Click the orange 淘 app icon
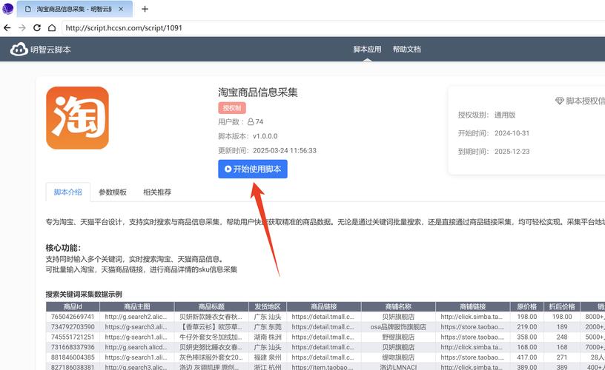The height and width of the screenshot is (370, 605). [x=77, y=118]
